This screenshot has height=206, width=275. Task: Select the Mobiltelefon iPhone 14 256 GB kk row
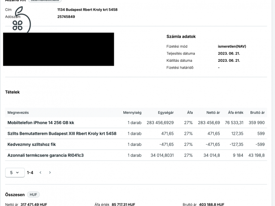[x=136, y=123]
